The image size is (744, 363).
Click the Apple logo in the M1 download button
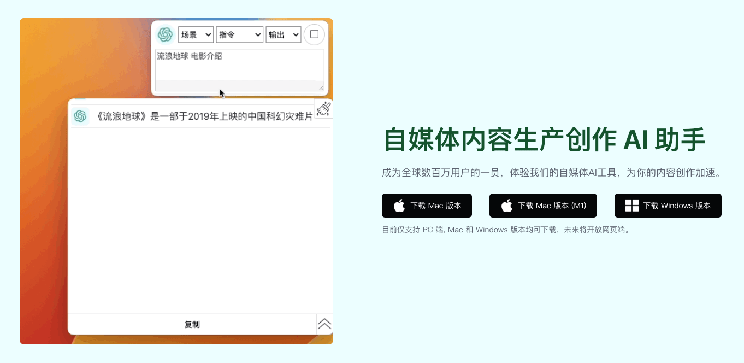coord(507,206)
